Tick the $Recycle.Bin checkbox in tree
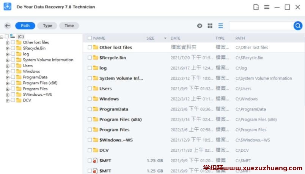Screen dimensions: 305x174 point(13,48)
